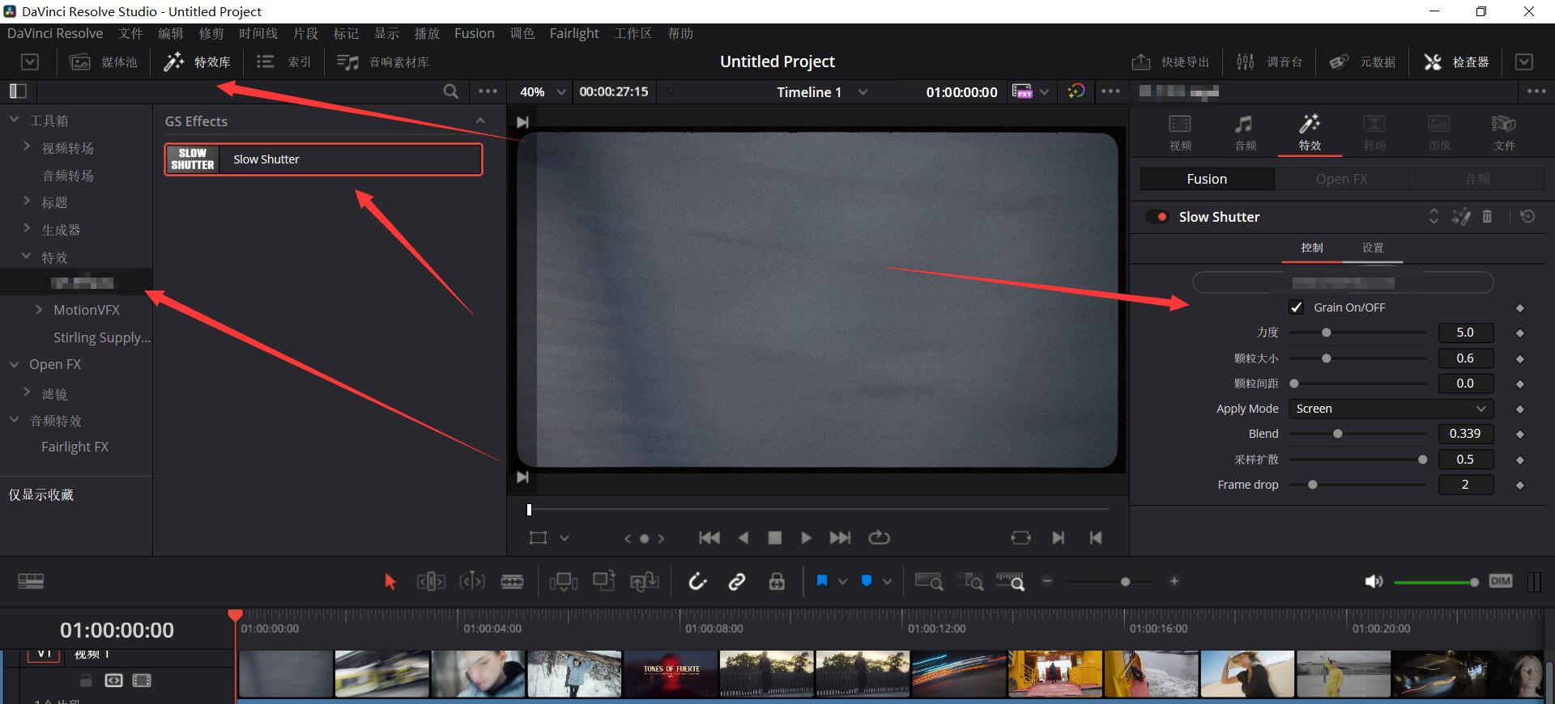
Task: Toggle timeline snapping magnet icon
Action: (697, 581)
